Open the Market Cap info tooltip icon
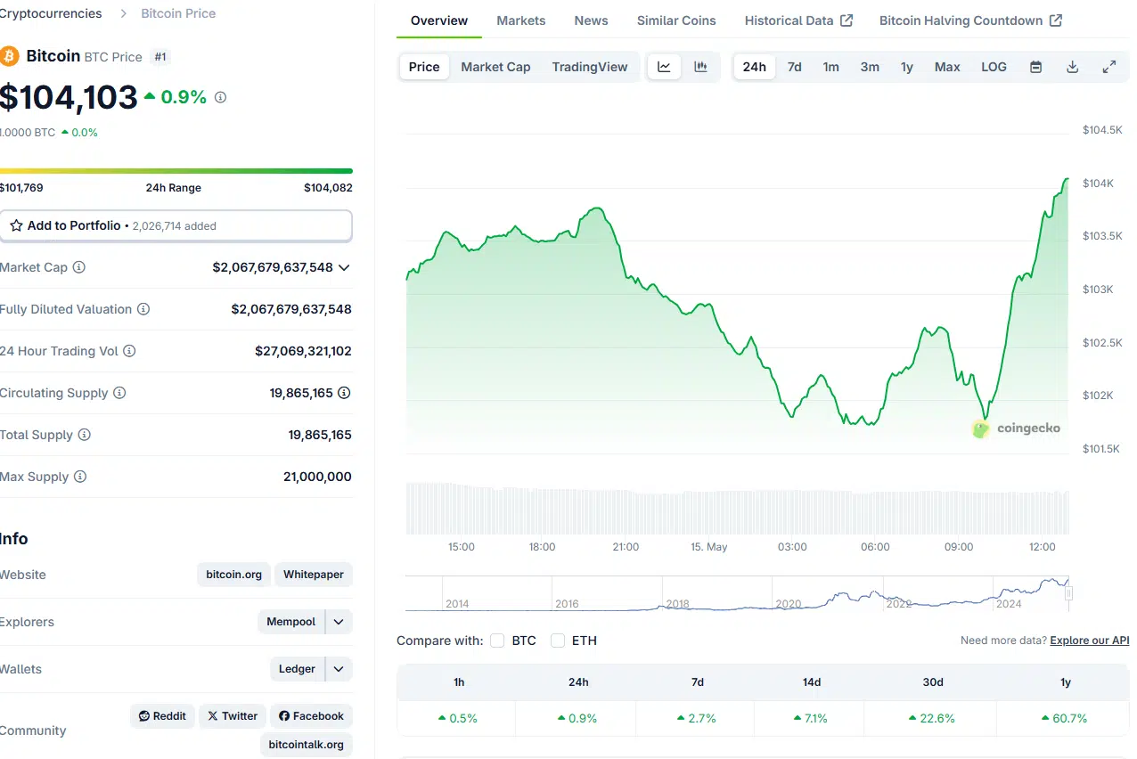1137x759 pixels. pyautogui.click(x=79, y=267)
